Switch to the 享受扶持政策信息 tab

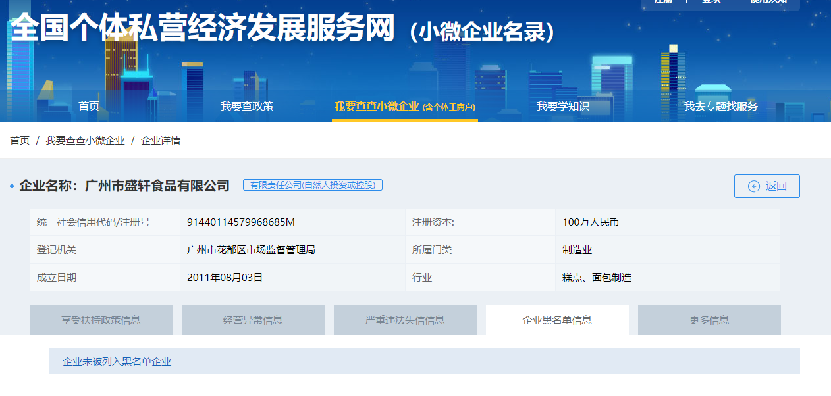(101, 320)
